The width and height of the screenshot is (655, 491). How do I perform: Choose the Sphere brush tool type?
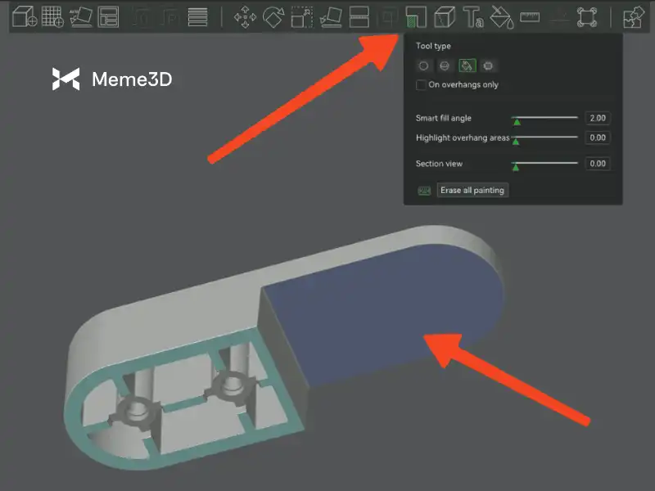coord(445,65)
